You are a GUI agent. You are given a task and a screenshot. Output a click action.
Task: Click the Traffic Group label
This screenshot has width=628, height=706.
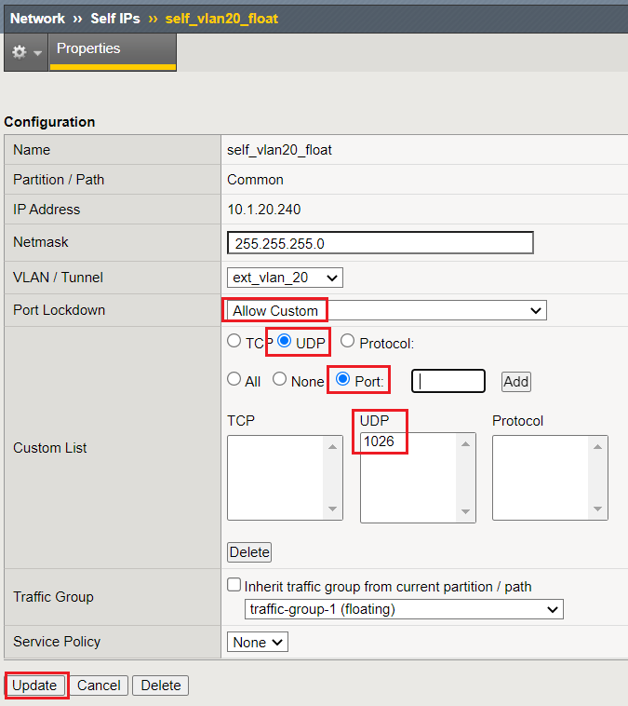coord(54,597)
